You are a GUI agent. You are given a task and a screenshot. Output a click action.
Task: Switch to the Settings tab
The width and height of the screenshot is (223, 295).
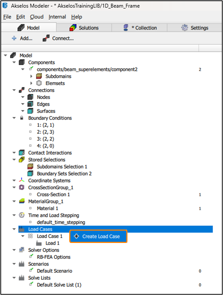click(194, 28)
